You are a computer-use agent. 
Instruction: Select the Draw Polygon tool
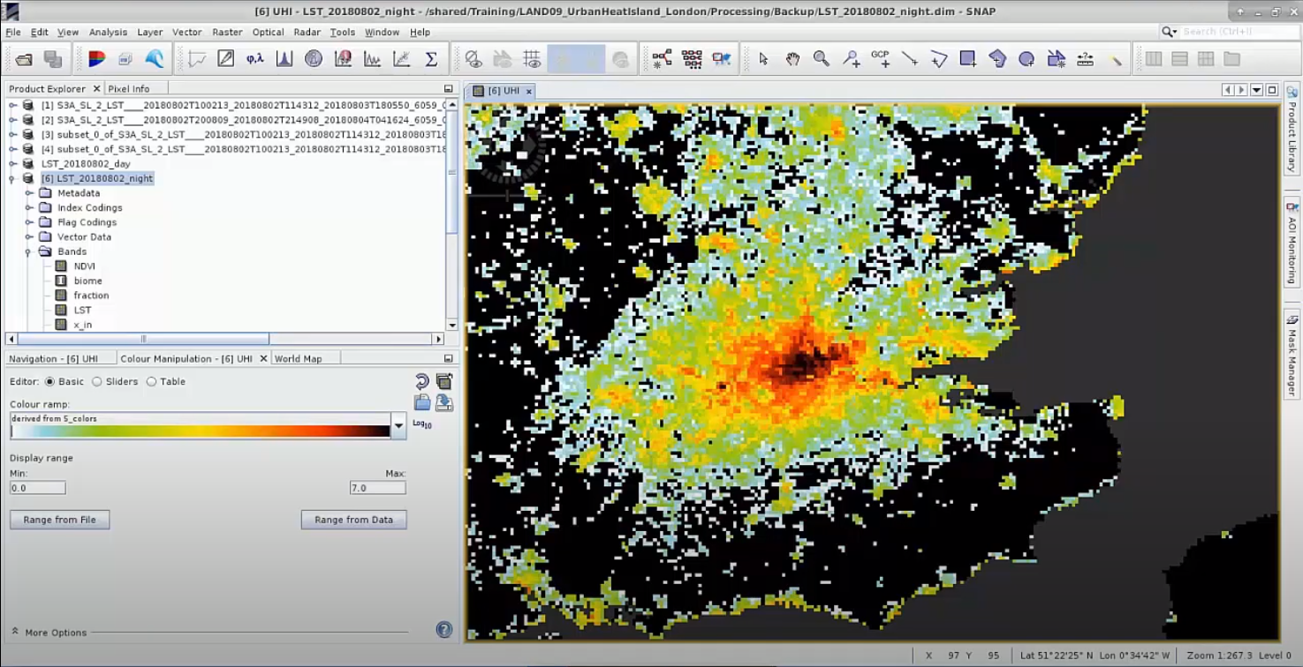click(997, 59)
